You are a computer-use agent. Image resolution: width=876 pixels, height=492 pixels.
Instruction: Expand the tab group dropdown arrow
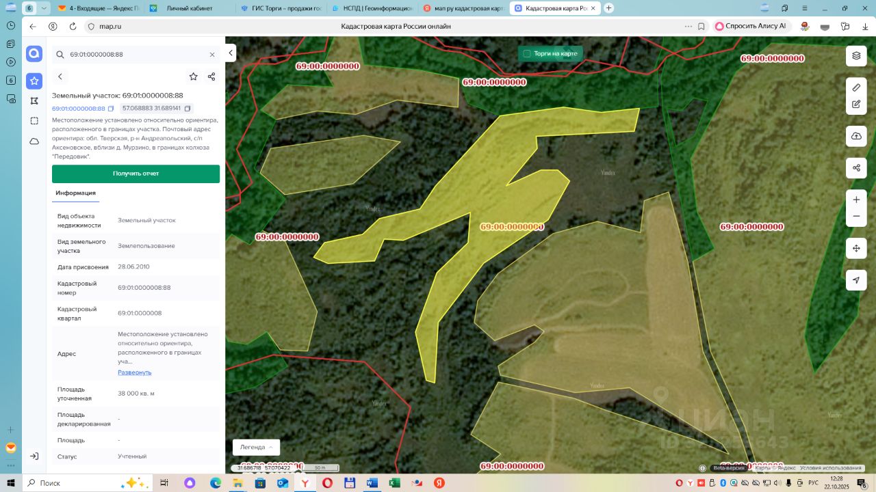coord(44,8)
